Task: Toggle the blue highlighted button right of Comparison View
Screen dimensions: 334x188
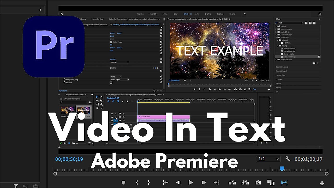Action: pyautogui.click(x=284, y=183)
